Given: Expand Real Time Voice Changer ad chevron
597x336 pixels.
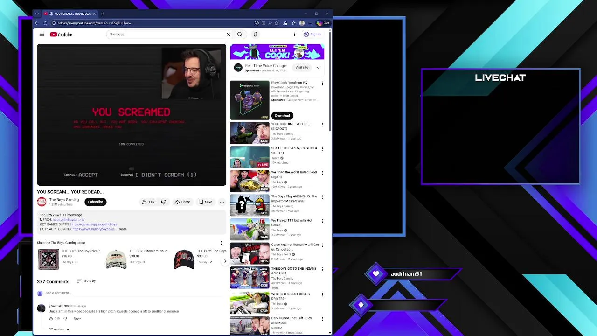Looking at the screenshot, I should (x=318, y=67).
